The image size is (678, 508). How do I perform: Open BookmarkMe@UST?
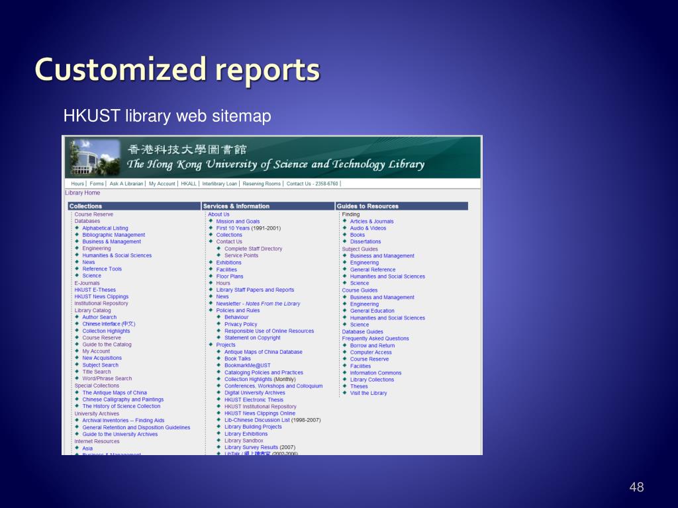click(x=248, y=365)
